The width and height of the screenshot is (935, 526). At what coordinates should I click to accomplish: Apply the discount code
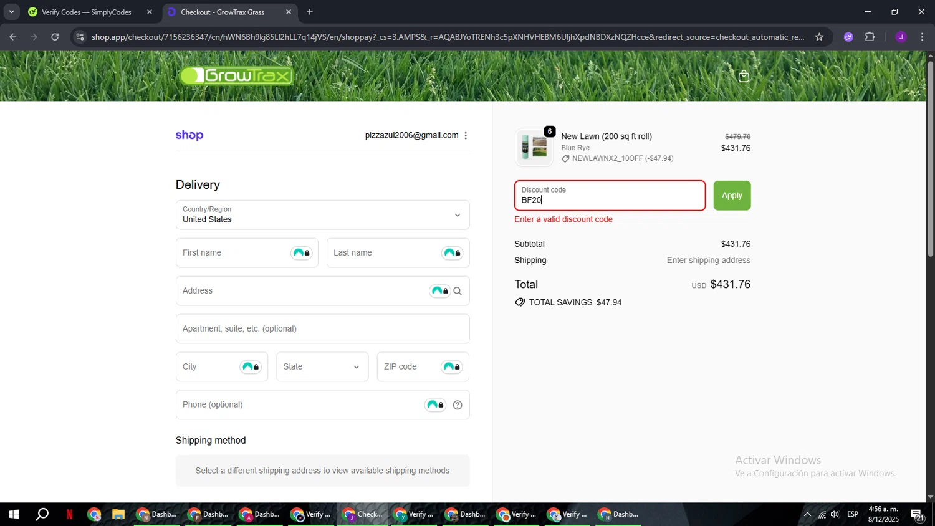click(x=732, y=196)
